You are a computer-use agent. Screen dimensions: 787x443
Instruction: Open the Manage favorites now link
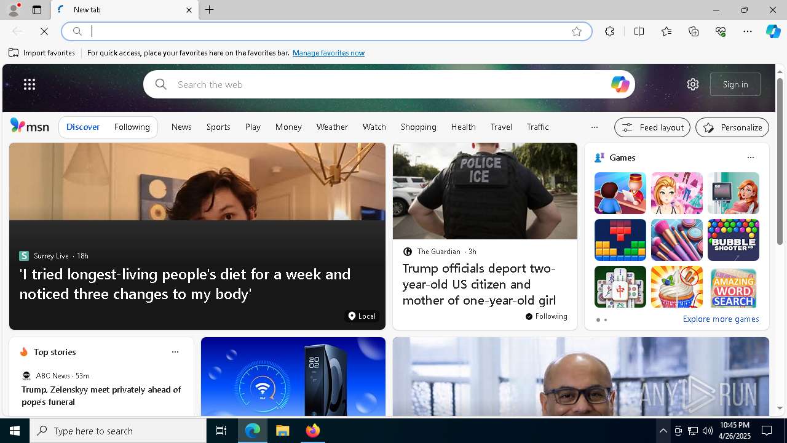pos(328,53)
